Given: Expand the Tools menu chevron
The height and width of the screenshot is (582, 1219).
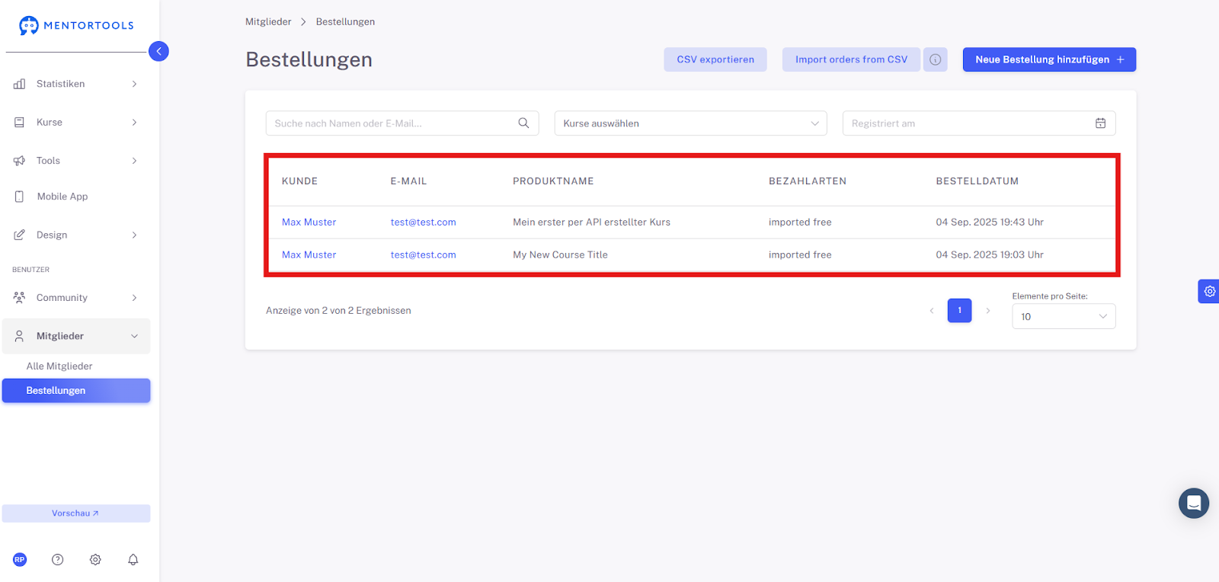Looking at the screenshot, I should click(x=134, y=161).
